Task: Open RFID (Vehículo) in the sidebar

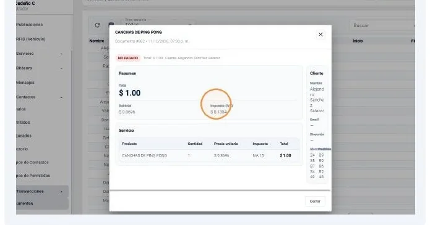Action: pyautogui.click(x=31, y=39)
